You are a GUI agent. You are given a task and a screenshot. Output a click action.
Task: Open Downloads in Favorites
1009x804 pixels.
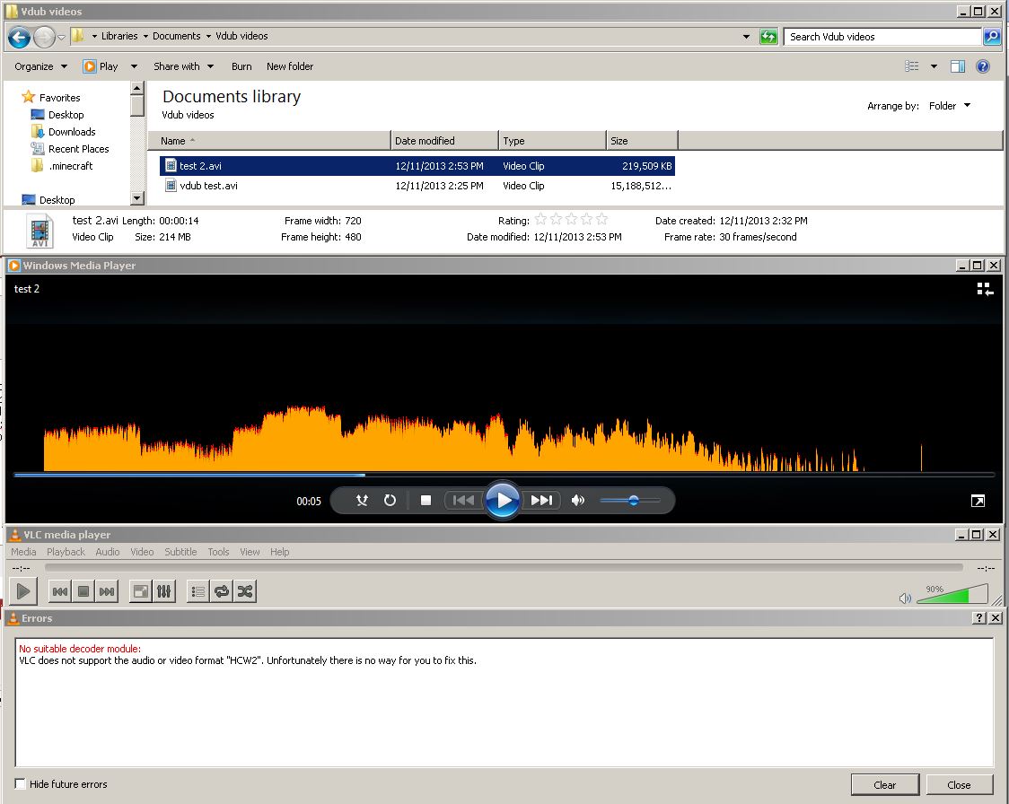pos(63,132)
